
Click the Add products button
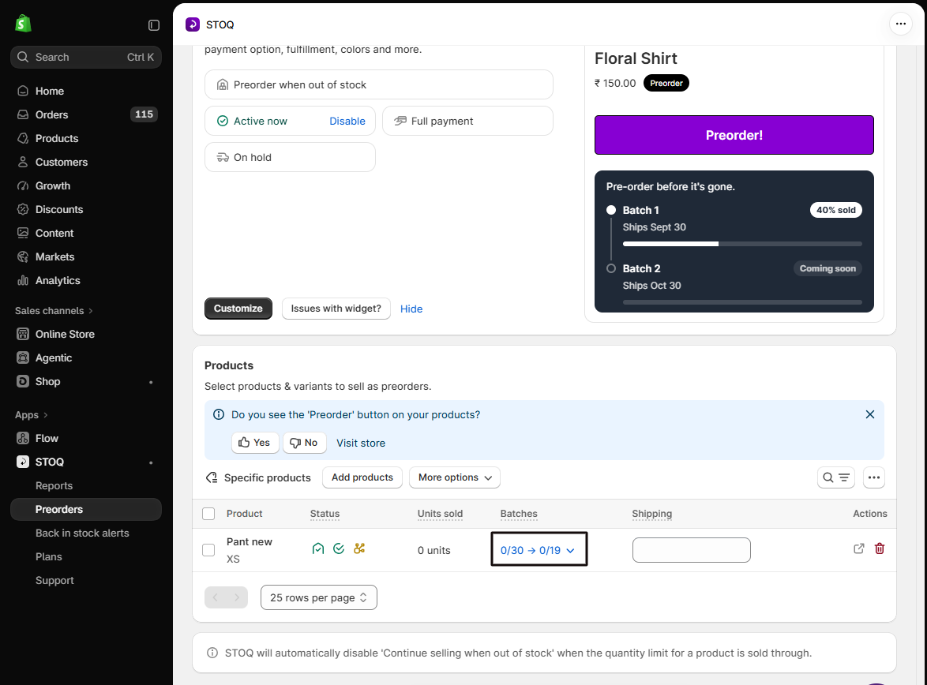click(362, 477)
